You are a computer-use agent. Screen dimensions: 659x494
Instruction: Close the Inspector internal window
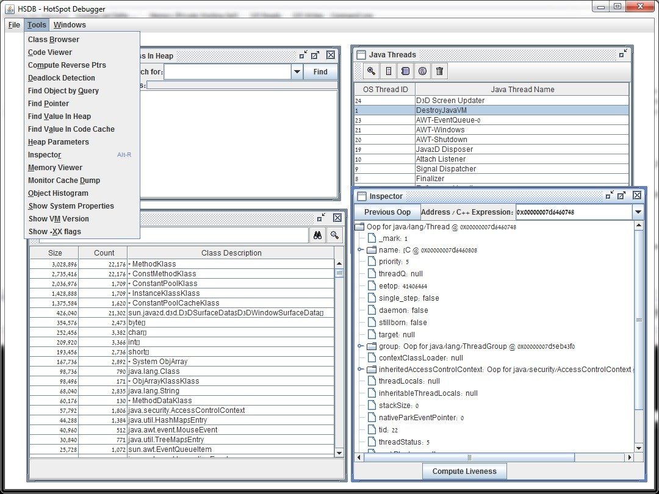(637, 195)
